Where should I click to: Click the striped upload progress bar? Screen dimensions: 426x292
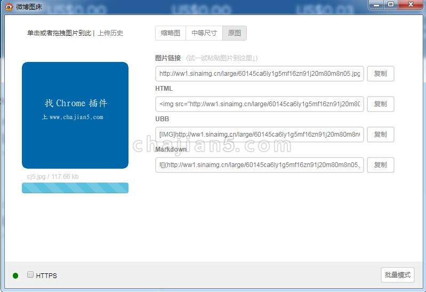(75, 188)
